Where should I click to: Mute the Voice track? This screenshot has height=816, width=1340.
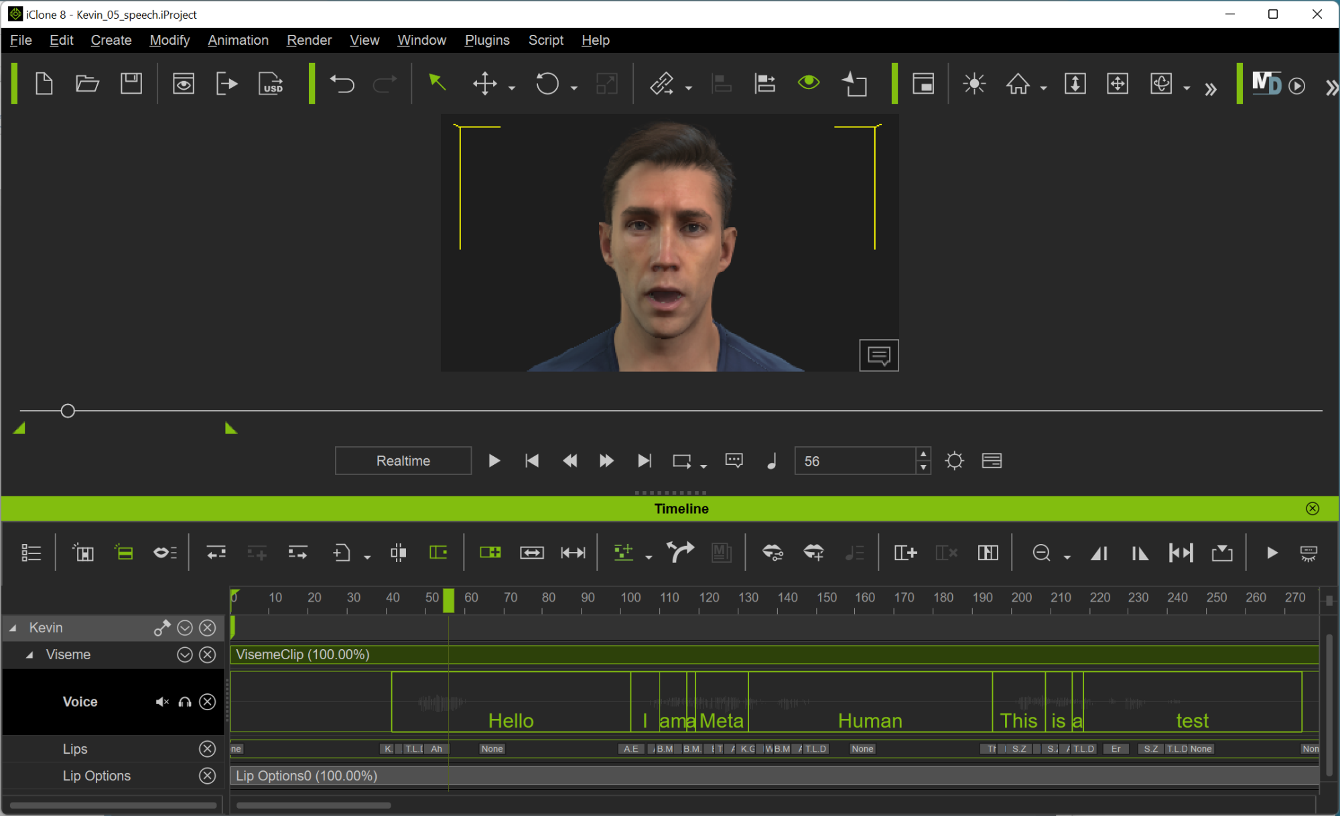162,702
